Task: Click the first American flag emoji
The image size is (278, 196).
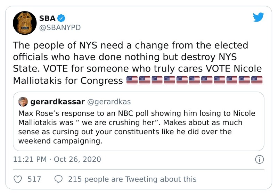Action: (x=132, y=81)
